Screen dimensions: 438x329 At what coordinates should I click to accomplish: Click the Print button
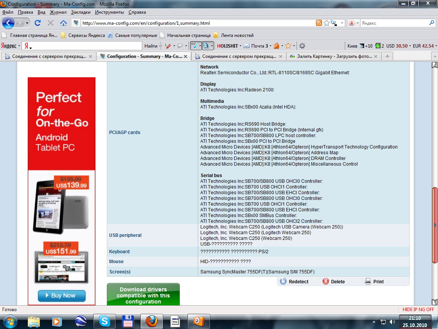pyautogui.click(x=374, y=281)
